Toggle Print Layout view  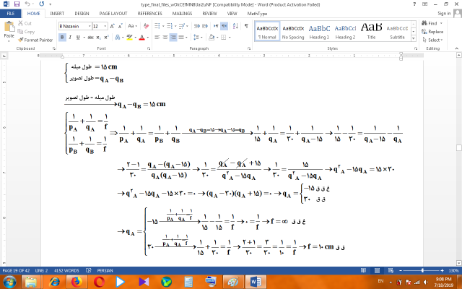[377, 270]
